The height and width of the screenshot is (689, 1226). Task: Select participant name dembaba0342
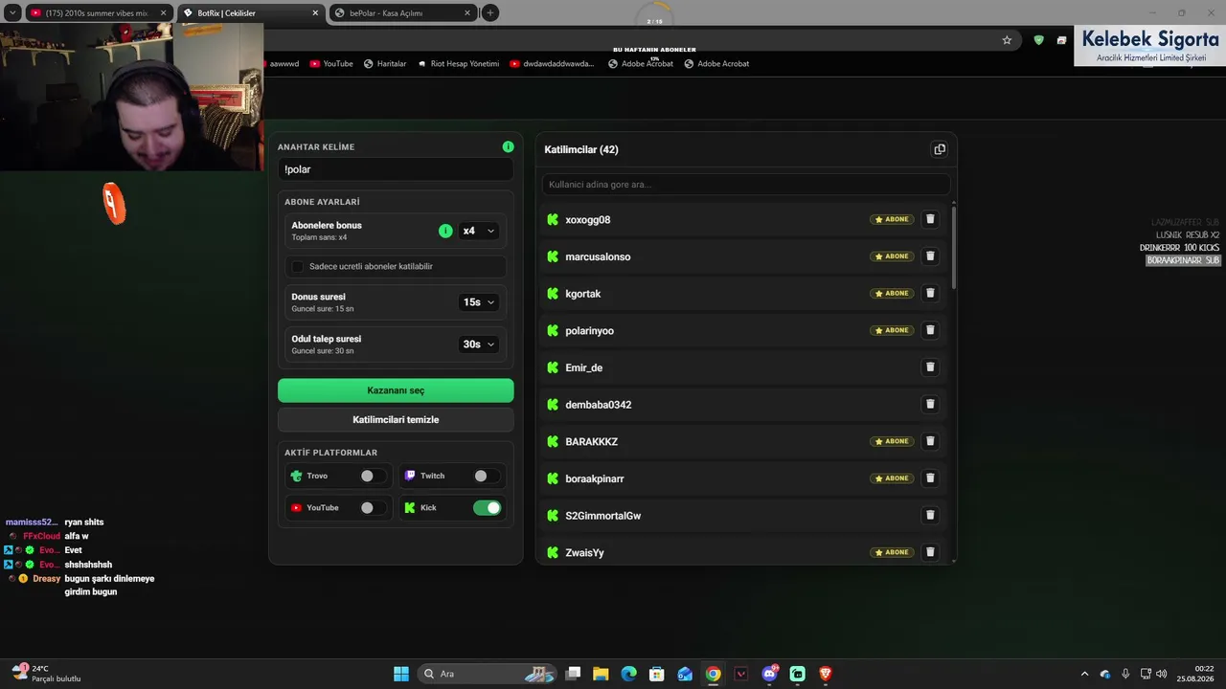(x=599, y=405)
